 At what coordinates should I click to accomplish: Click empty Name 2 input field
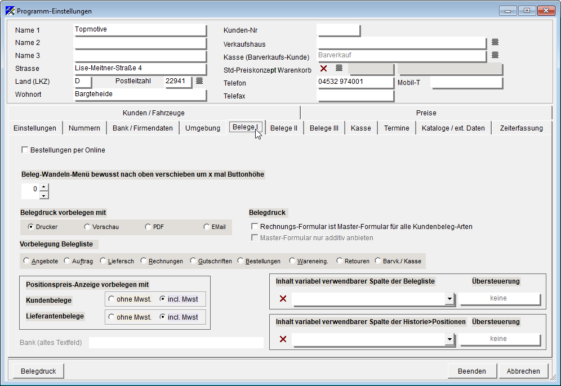point(140,43)
